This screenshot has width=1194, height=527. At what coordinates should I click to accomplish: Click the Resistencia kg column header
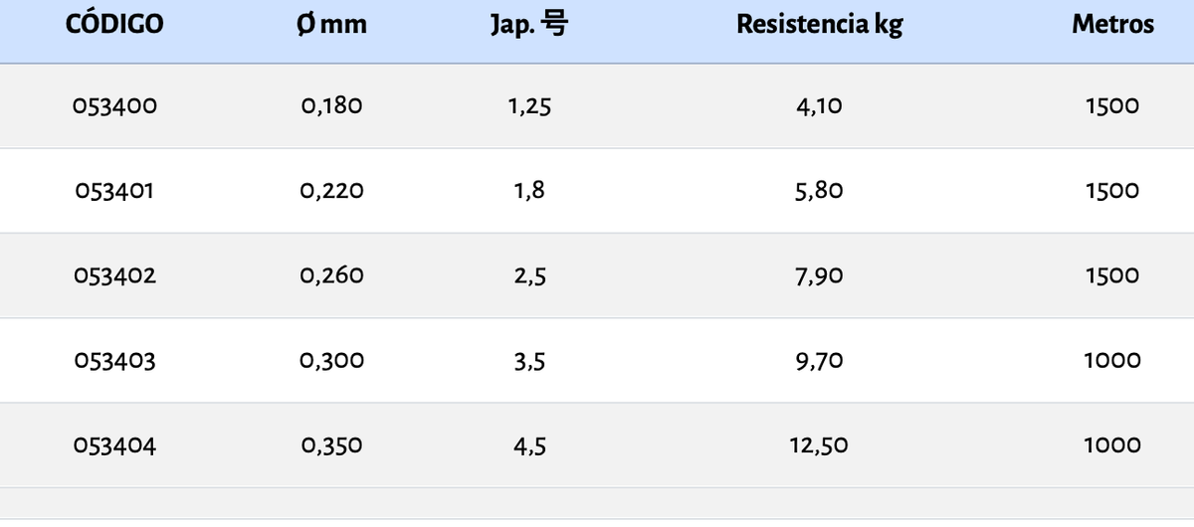pyautogui.click(x=819, y=25)
